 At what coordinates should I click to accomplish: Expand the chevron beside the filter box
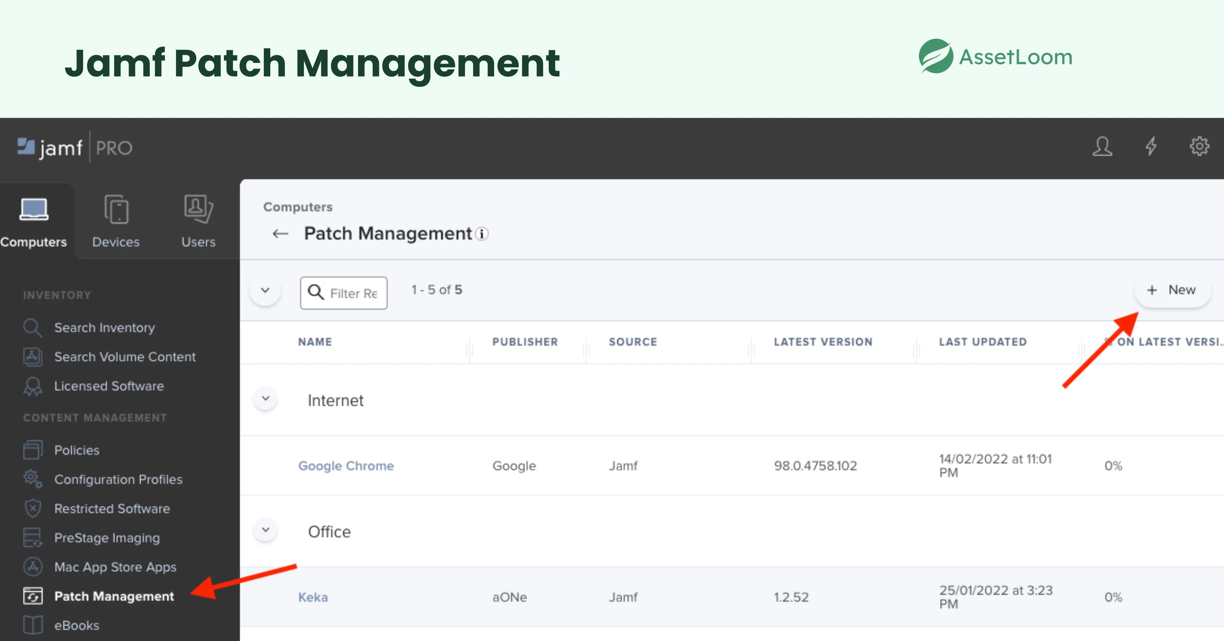click(x=265, y=291)
